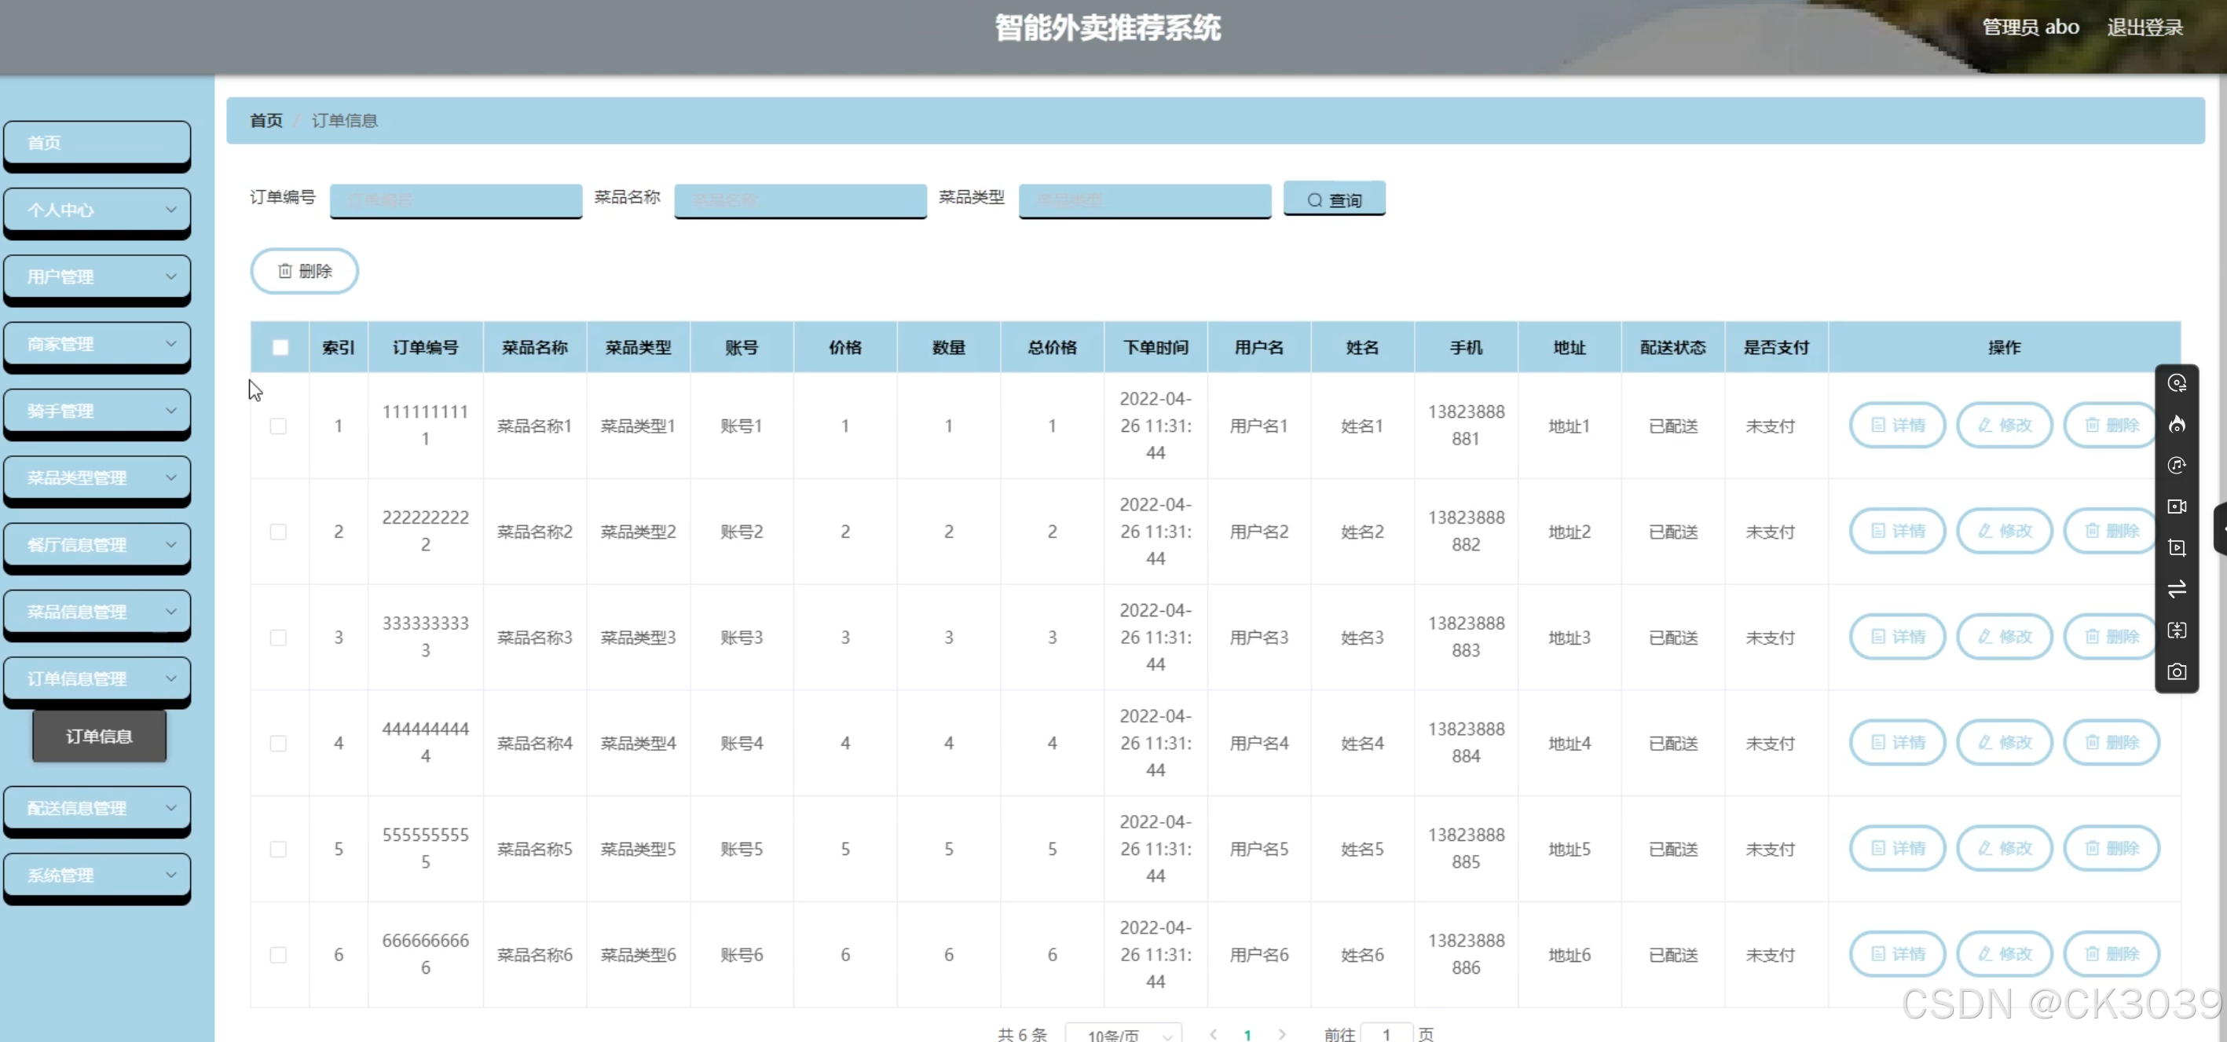Screen dimensions: 2227x1042
Task: Check the checkbox for order row 3
Action: click(x=278, y=638)
